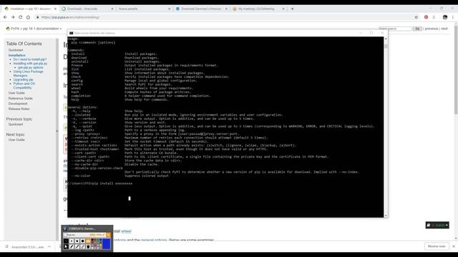This screenshot has width=458, height=257.
Task: Open 'Python and OS Compatibility' link
Action: click(24, 86)
